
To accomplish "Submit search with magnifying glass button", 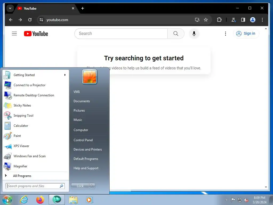I will 176,33.
